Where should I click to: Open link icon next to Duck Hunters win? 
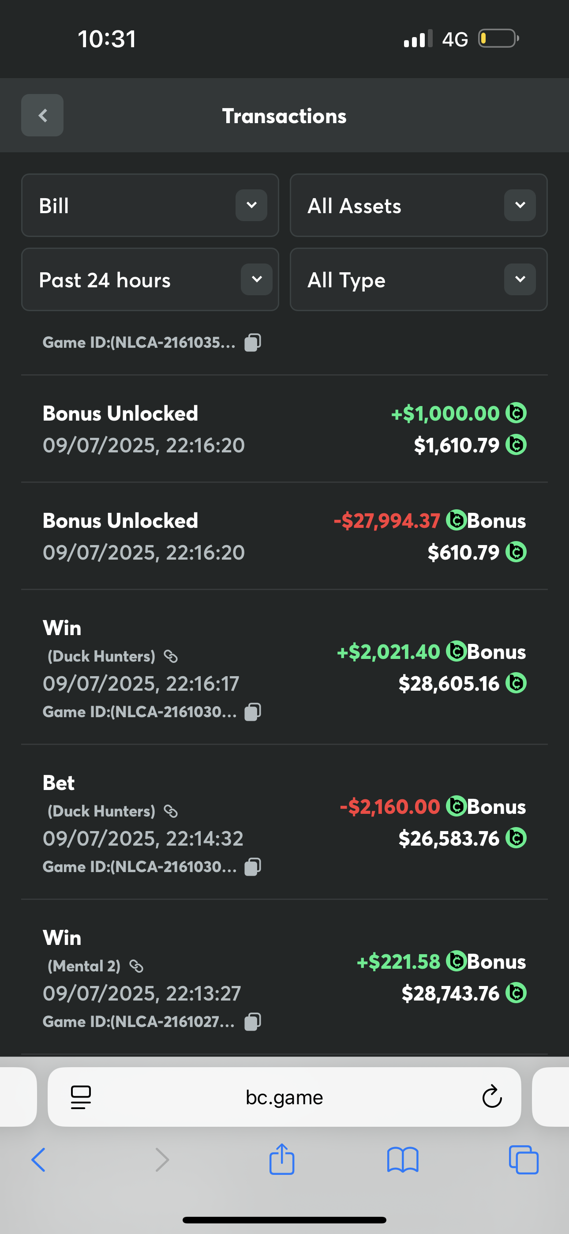[171, 656]
